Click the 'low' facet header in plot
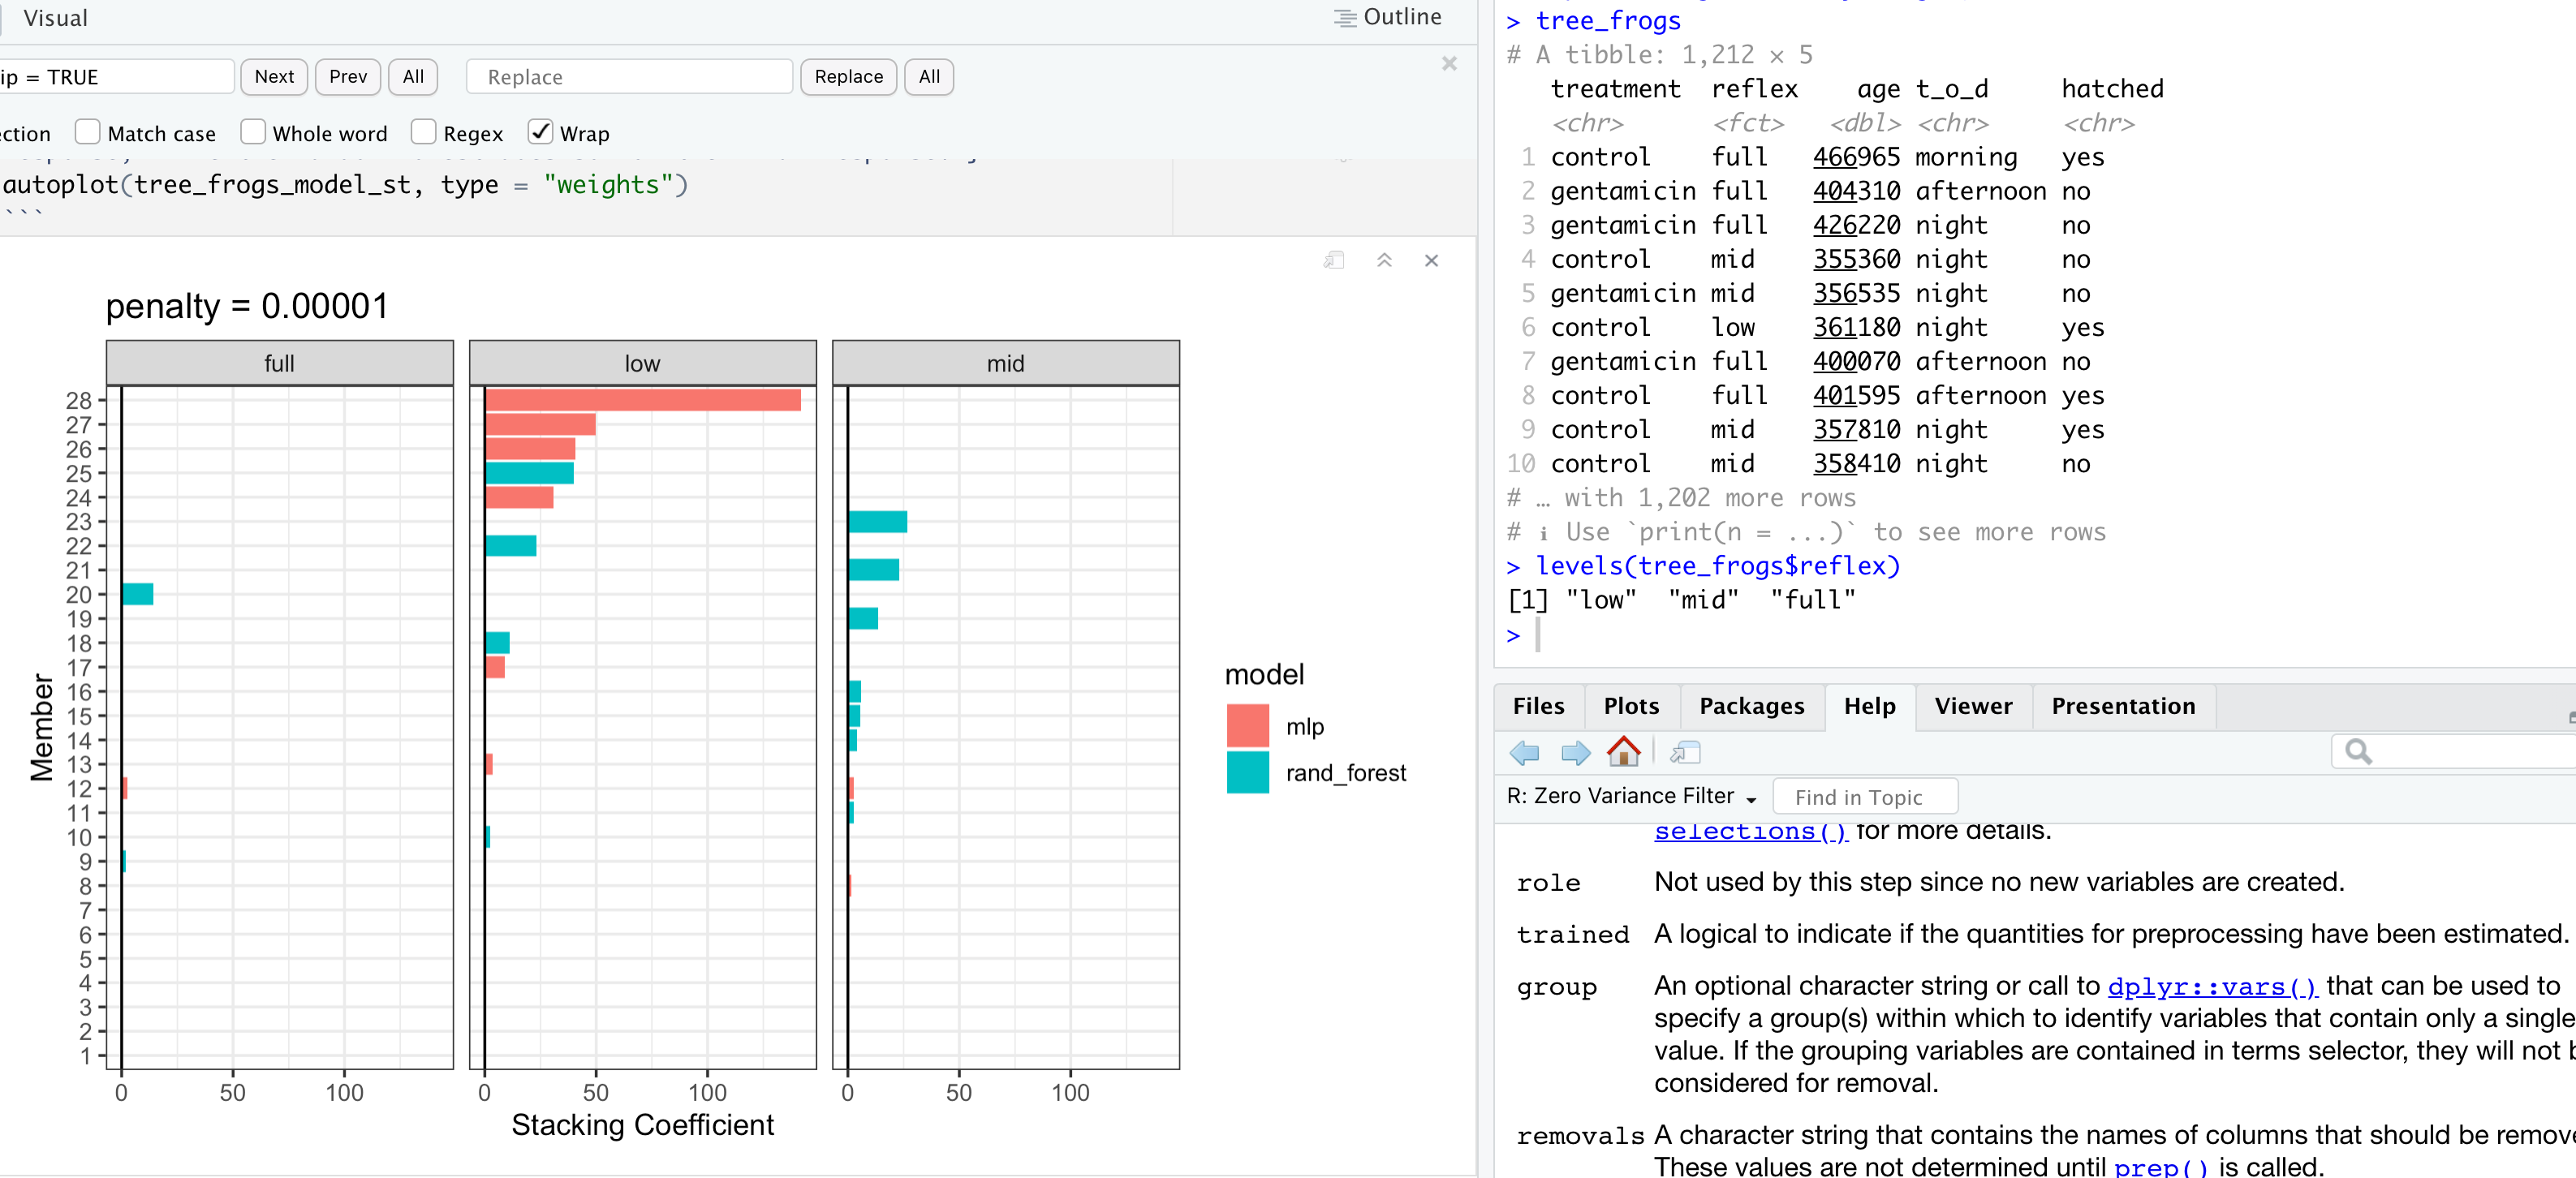This screenshot has width=2576, height=1178. pyautogui.click(x=642, y=363)
